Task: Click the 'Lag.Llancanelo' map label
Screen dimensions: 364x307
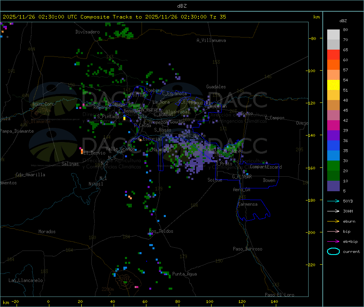Action: 25,280
